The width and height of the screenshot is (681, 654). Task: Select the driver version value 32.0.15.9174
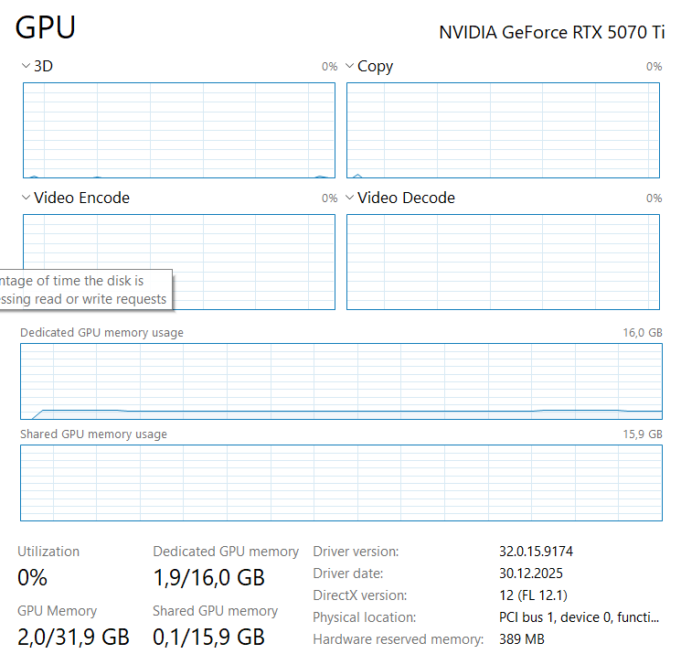pyautogui.click(x=536, y=552)
